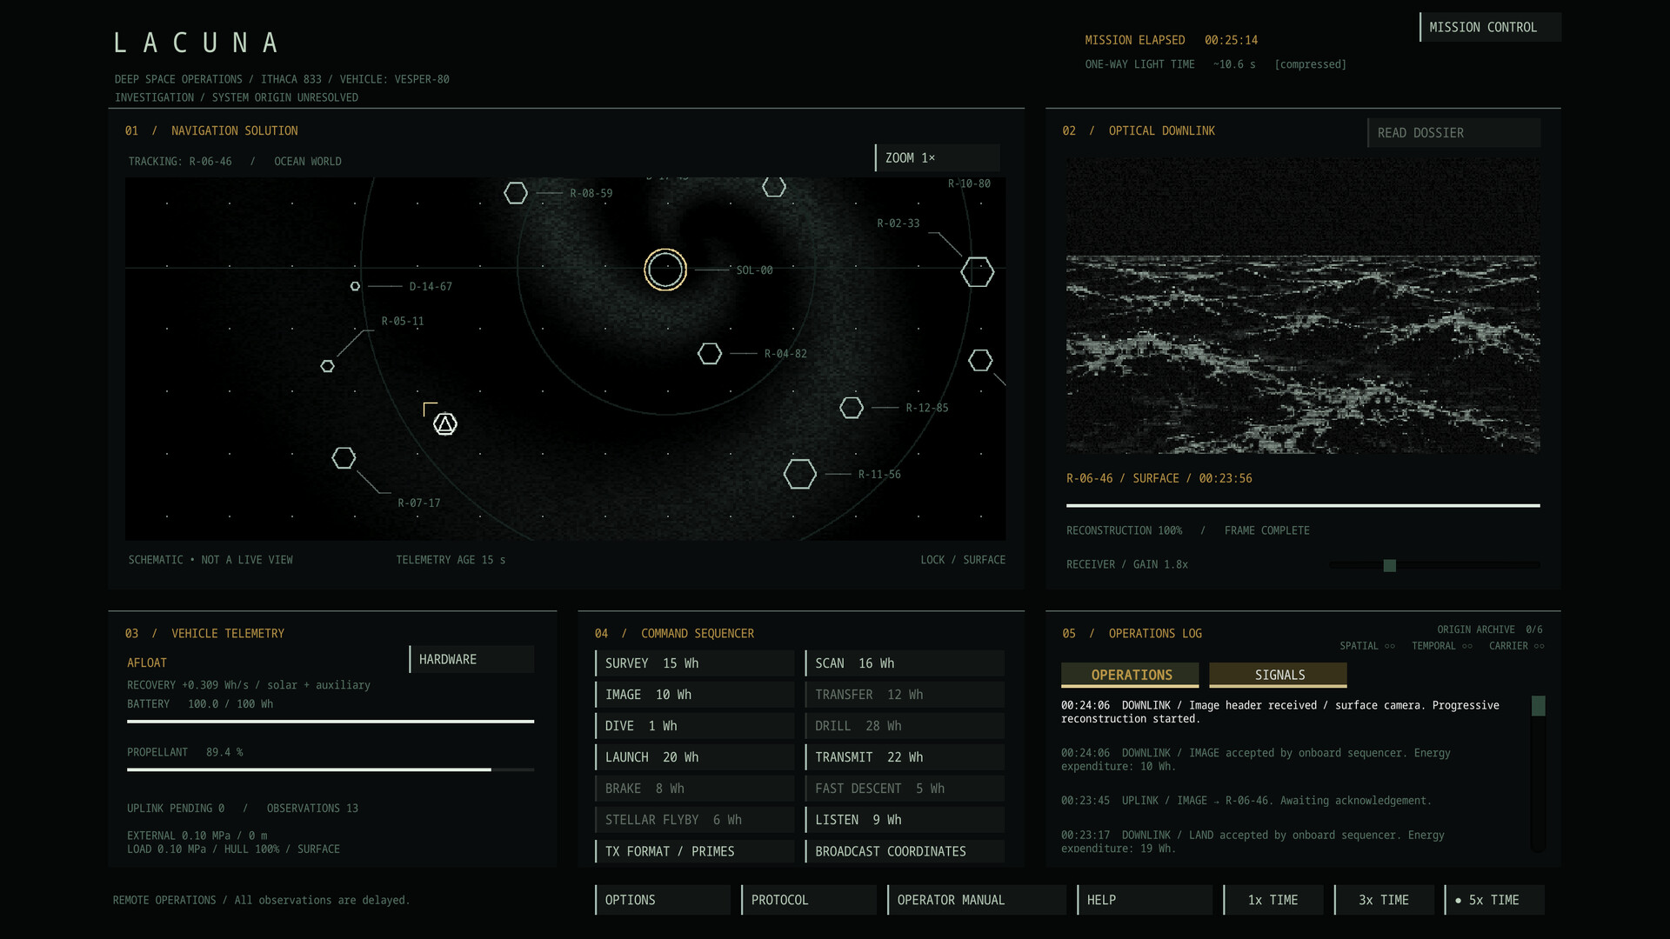Issue the TRANSMIT 22 Wh command

[x=905, y=757]
